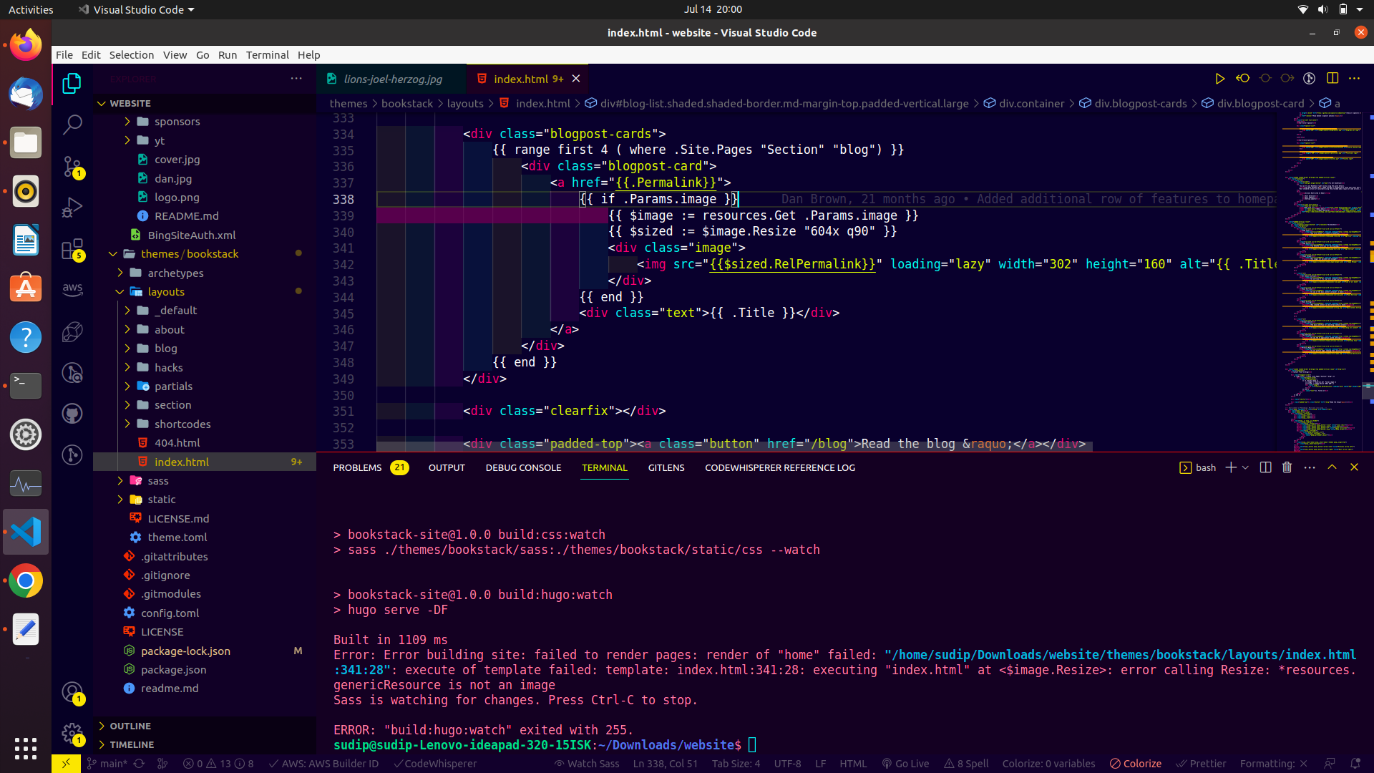This screenshot has height=773, width=1374.
Task: Toggle Colorize in the status bar
Action: click(1136, 764)
